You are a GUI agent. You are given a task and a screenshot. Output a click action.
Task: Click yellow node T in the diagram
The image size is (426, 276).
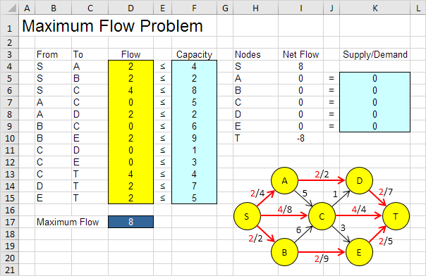[396, 216]
